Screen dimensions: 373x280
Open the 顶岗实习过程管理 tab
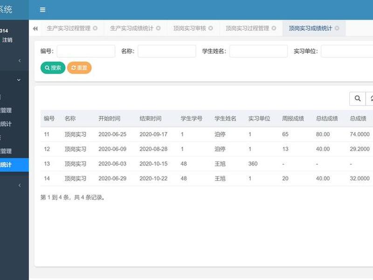[x=248, y=28]
